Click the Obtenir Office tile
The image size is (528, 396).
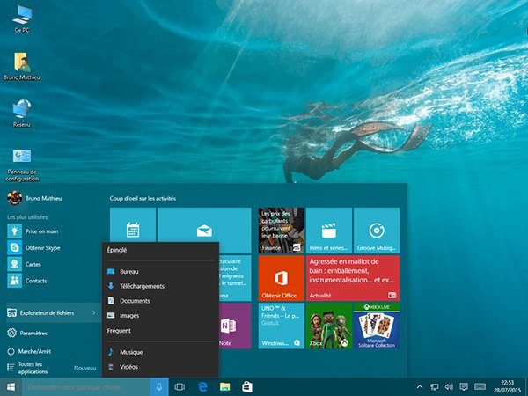[282, 278]
